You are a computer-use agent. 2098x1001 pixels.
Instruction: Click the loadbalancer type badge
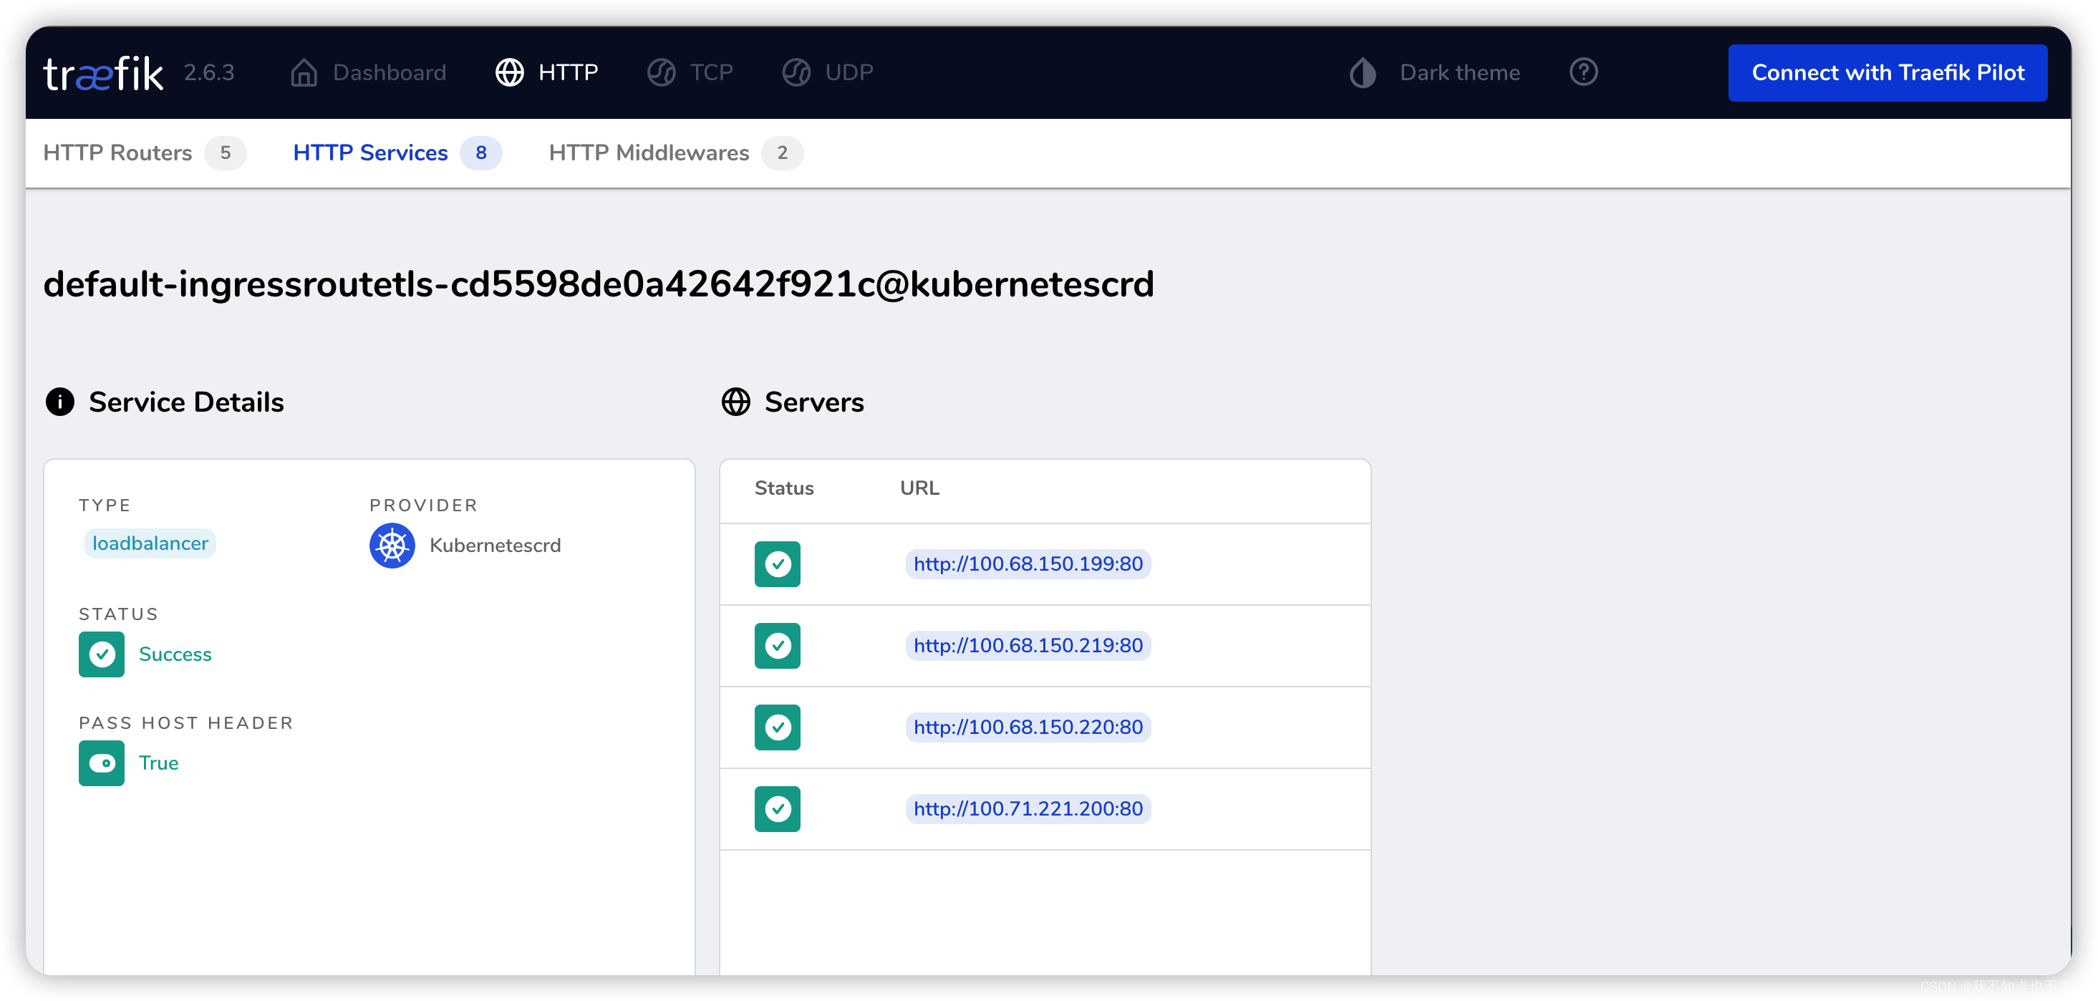150,543
